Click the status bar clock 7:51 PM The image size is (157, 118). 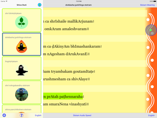pyautogui.click(x=78, y=1)
